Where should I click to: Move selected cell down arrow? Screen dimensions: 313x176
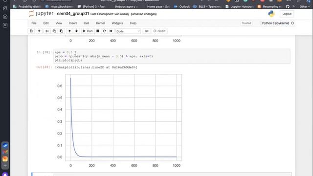coord(76,31)
